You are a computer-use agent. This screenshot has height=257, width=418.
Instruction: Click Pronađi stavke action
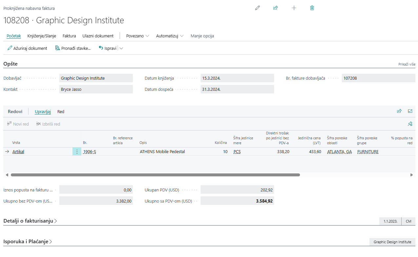(x=73, y=48)
